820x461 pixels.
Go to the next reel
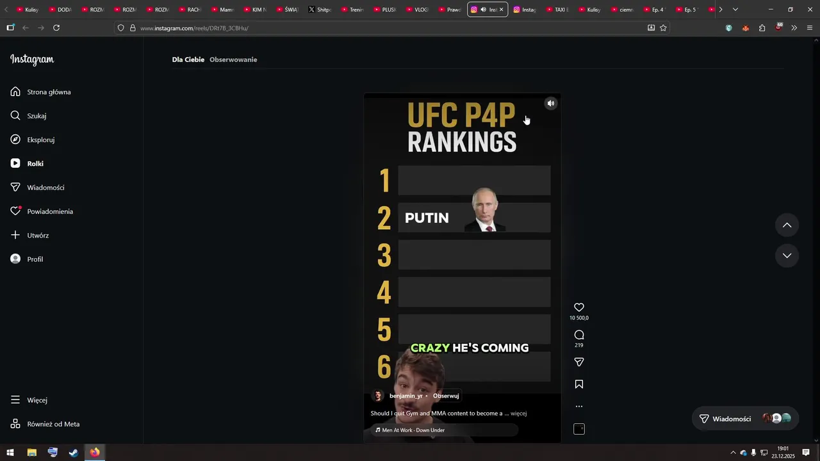[x=787, y=255]
